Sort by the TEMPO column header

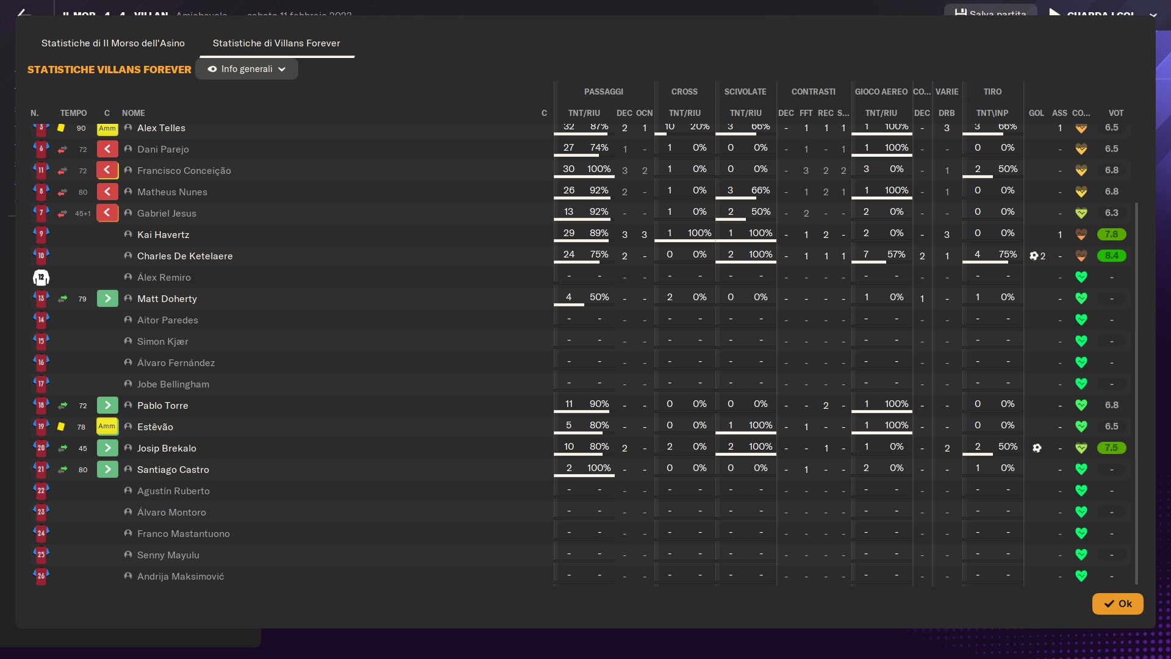[x=73, y=113]
